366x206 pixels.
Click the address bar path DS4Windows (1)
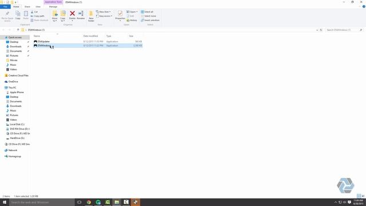(36, 30)
